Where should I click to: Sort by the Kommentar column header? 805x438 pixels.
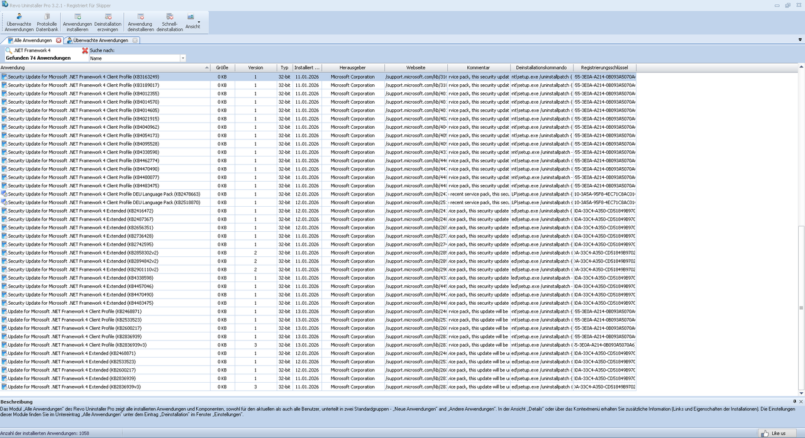point(479,67)
